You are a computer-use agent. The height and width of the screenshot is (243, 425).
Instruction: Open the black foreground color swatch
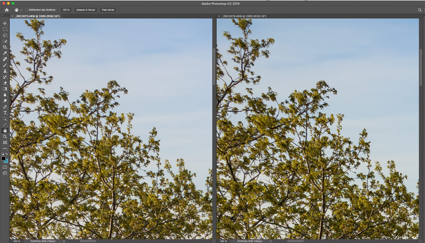click(4, 159)
